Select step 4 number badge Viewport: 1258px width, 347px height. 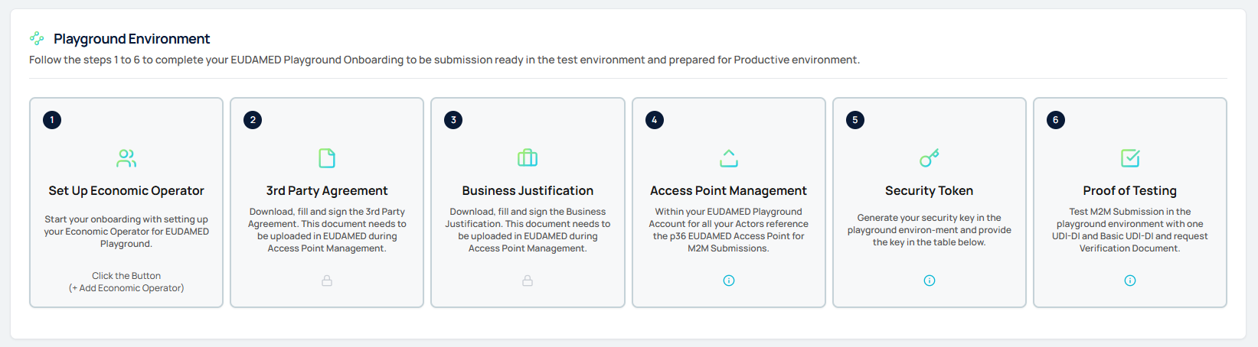pos(654,120)
